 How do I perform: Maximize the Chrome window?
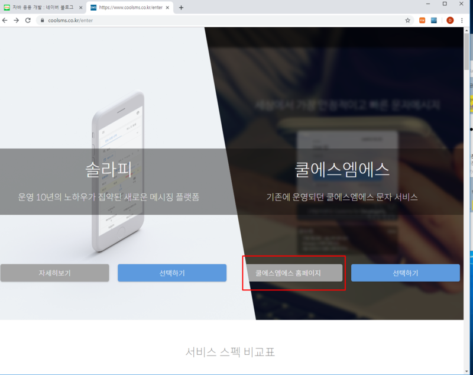(445, 4)
